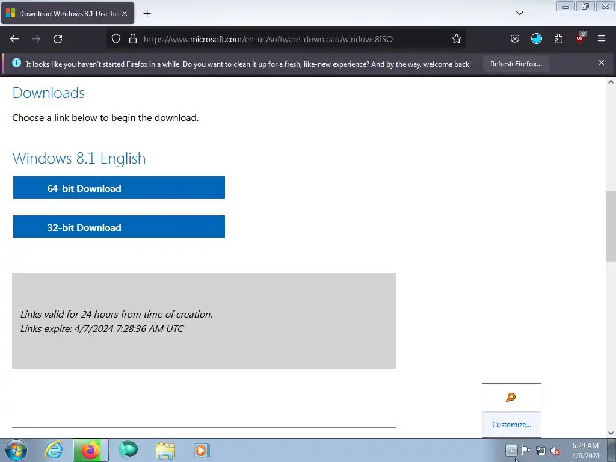The image size is (616, 462).
Task: Open the blue circular toolbar icon
Action: (536, 39)
